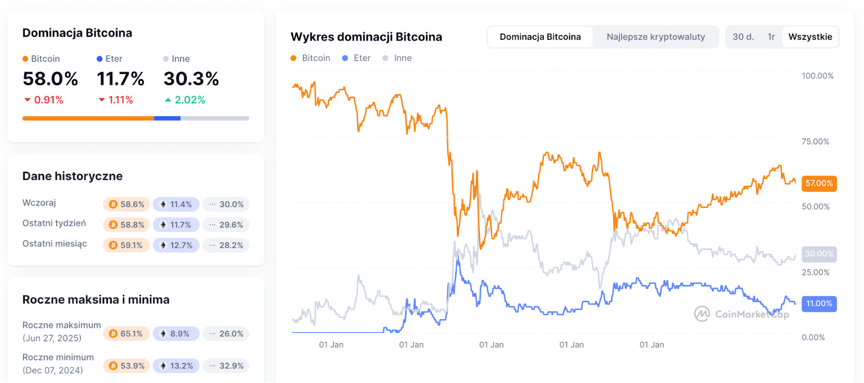Toggle Bitcoin series in chart legend

(x=310, y=58)
